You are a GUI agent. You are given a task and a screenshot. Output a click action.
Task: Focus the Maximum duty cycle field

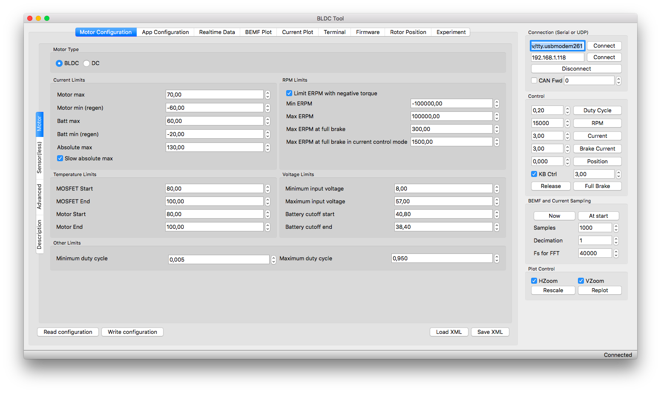442,259
